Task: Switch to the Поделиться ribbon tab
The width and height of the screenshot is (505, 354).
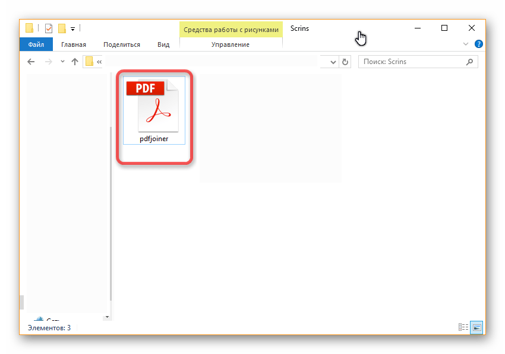Action: (121, 44)
